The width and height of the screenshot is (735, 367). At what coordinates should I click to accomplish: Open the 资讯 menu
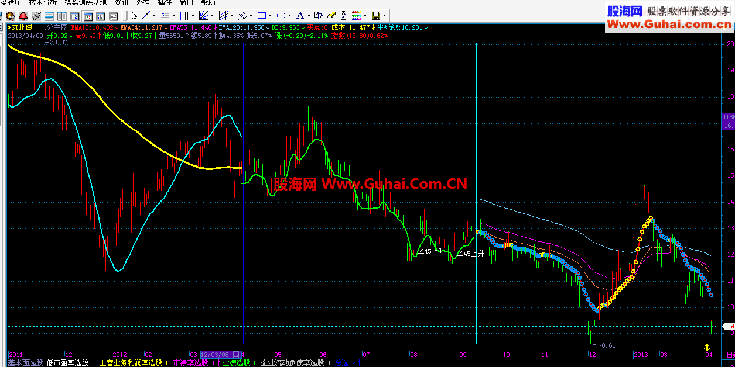pyautogui.click(x=121, y=3)
